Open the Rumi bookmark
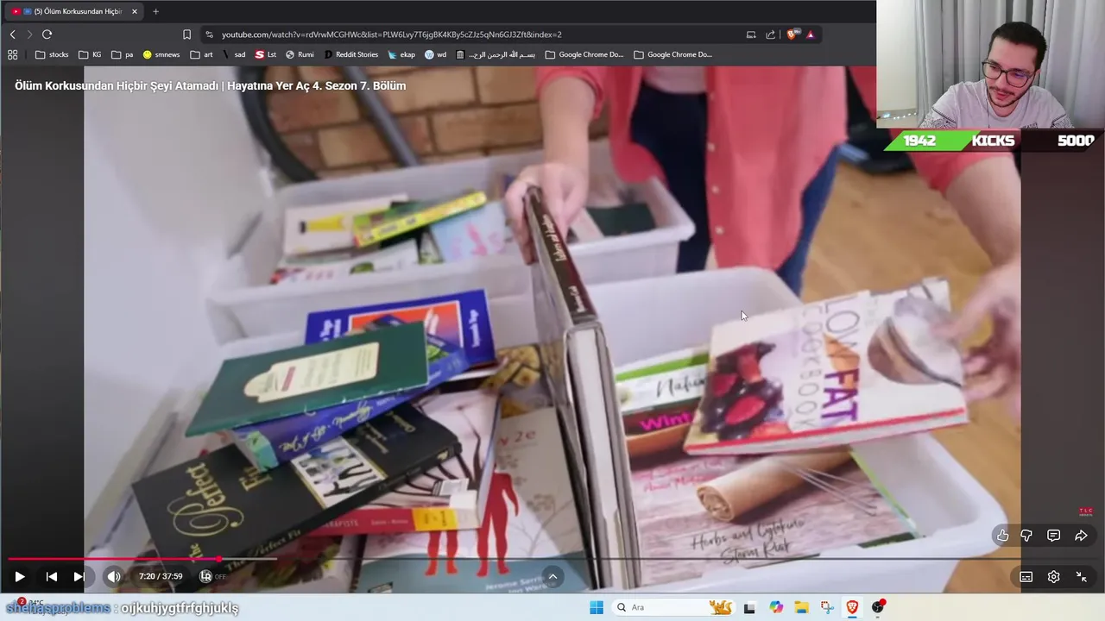 [x=300, y=54]
